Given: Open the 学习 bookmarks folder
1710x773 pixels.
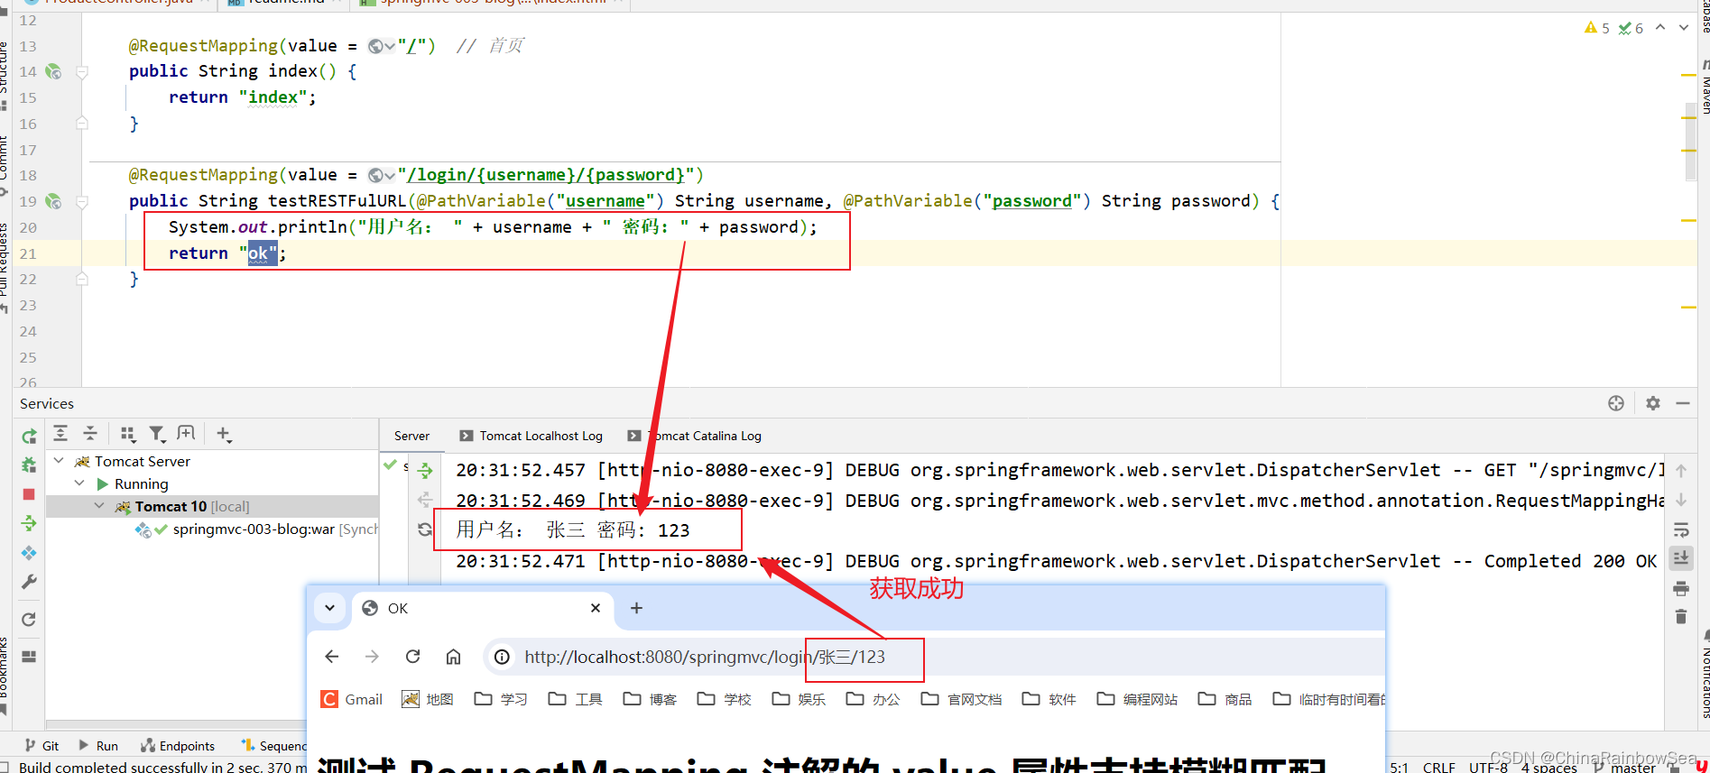Looking at the screenshot, I should (x=502, y=699).
